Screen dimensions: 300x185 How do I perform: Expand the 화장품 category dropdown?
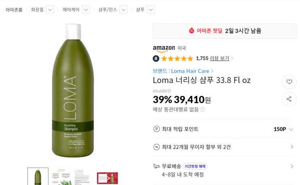(x=50, y=9)
